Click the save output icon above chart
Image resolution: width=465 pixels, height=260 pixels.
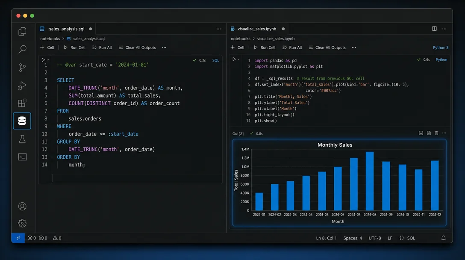(429, 133)
